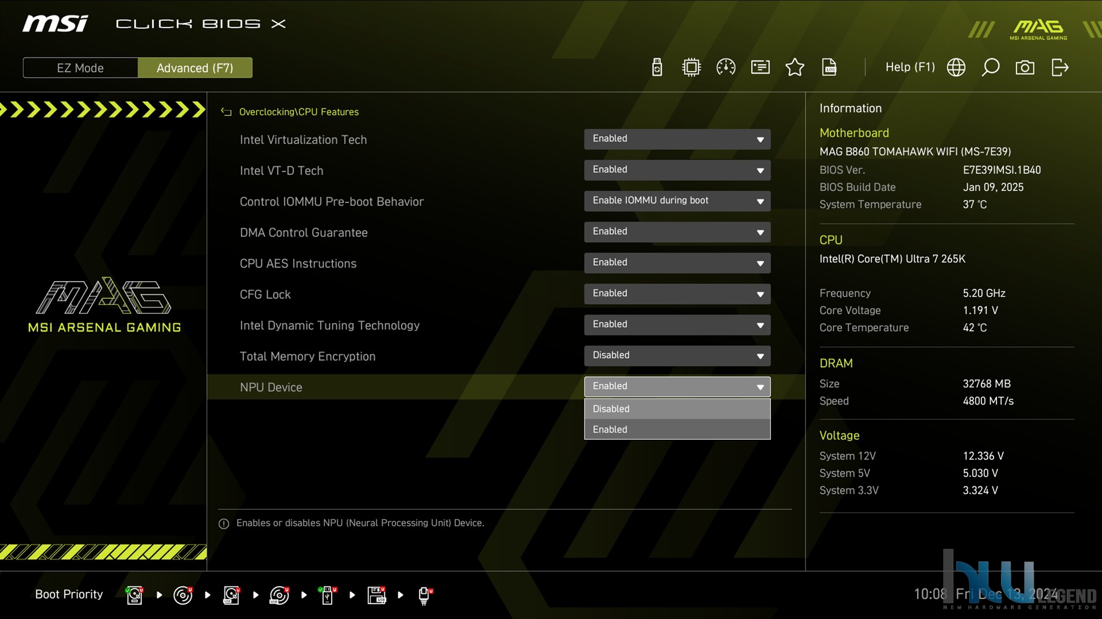Open Control IOMMU Pre-boot Behavior dropdown
The height and width of the screenshot is (619, 1102).
(x=677, y=201)
